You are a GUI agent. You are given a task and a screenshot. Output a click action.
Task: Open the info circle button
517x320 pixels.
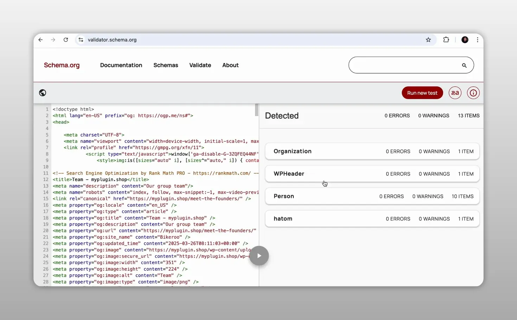pos(473,93)
